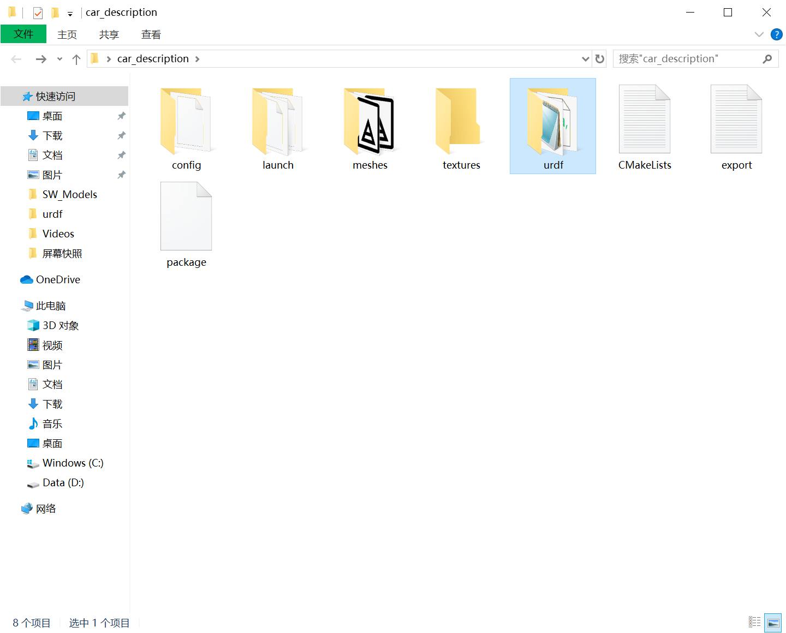Unpin 桌面 from quick access

[x=121, y=116]
